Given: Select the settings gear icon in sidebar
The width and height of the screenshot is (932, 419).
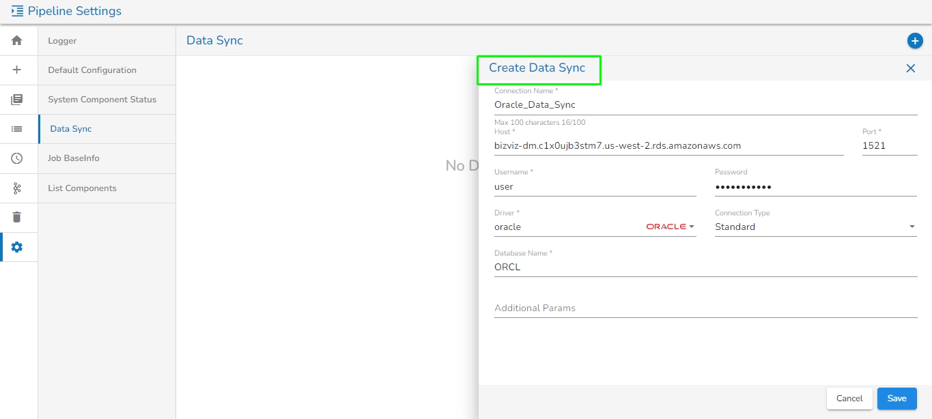Looking at the screenshot, I should 17,247.
